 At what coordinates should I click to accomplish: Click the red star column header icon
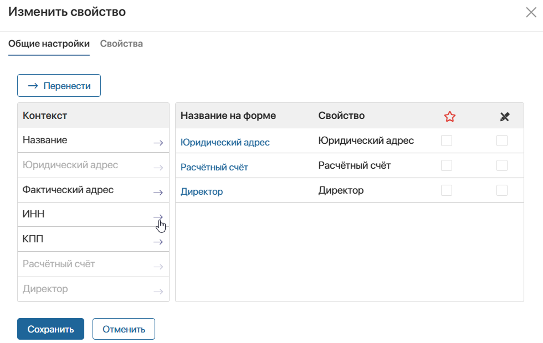pyautogui.click(x=449, y=117)
